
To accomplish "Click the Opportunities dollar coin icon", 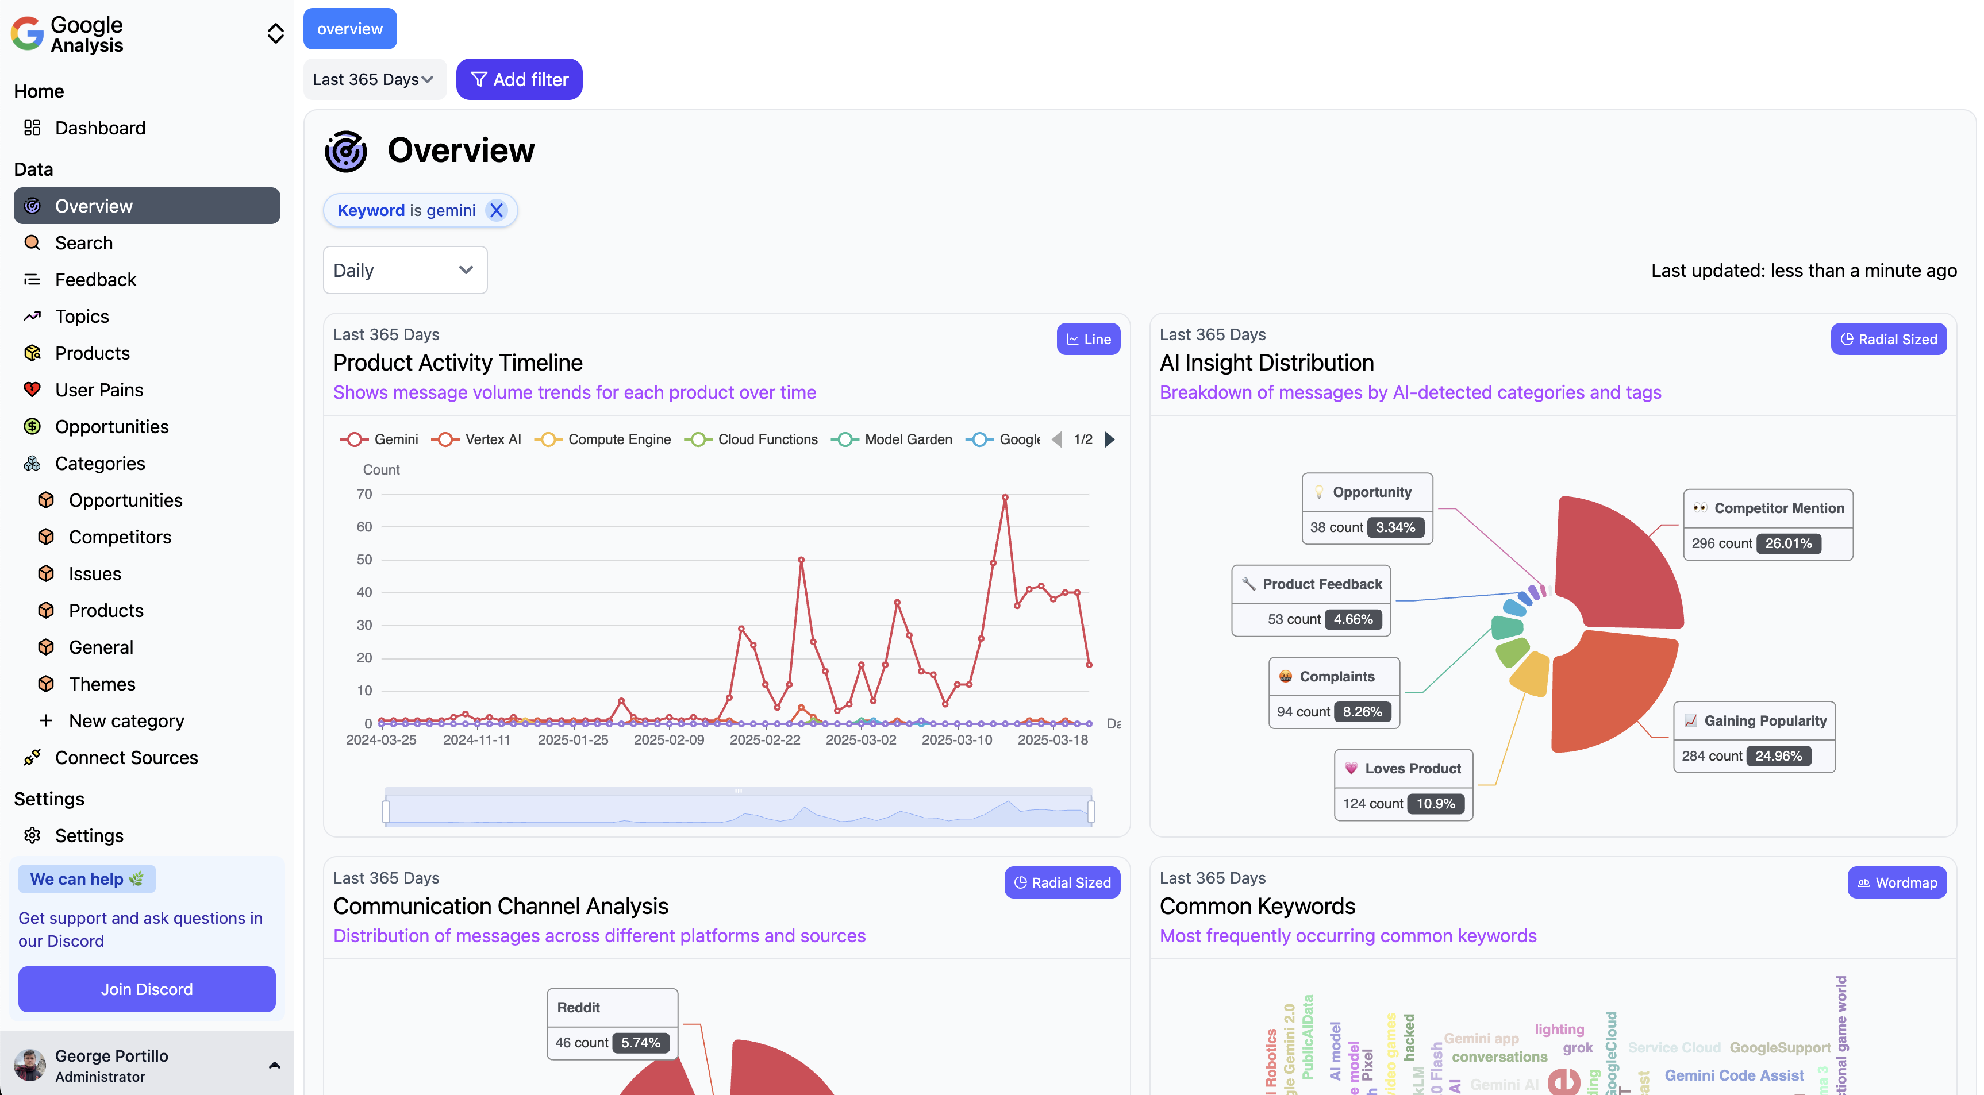I will (32, 426).
